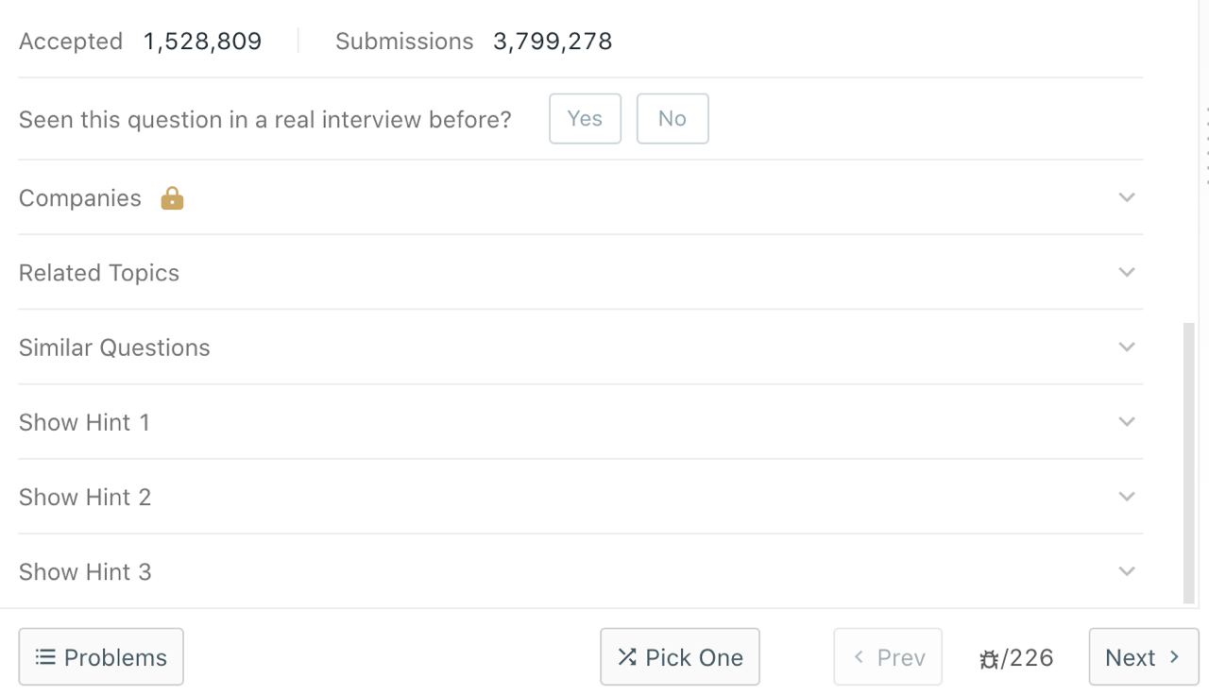Expand Similar Questions chevron arrow
The height and width of the screenshot is (695, 1209).
coord(1127,347)
